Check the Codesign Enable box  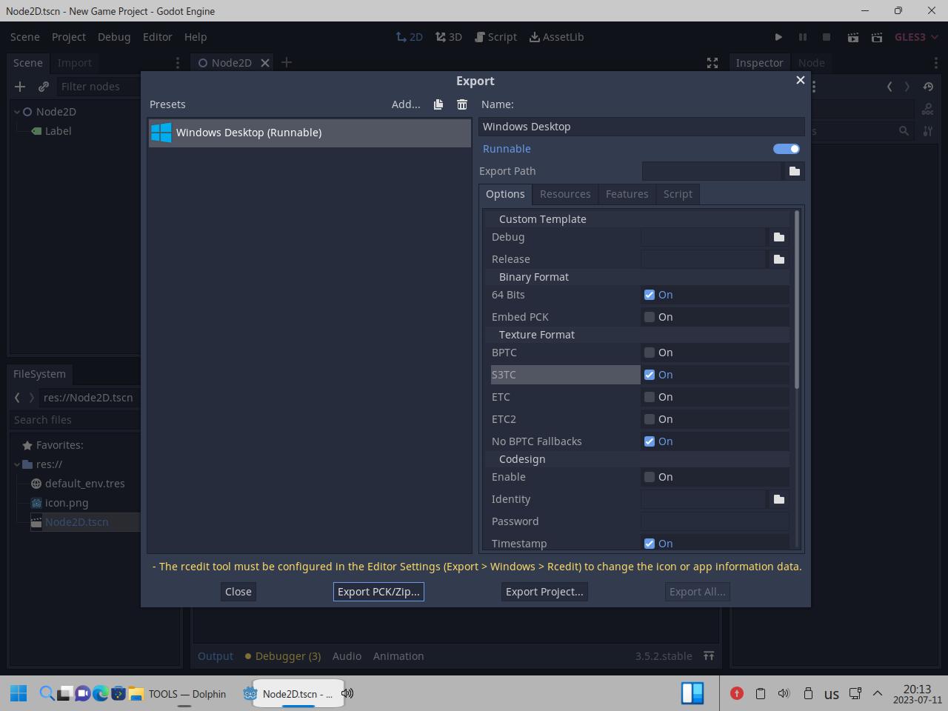[x=650, y=477]
